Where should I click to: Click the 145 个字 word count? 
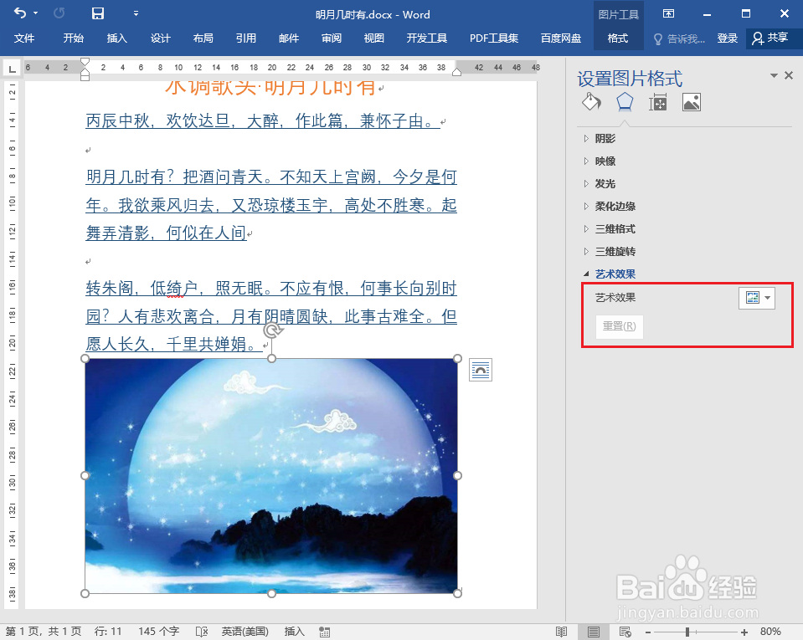click(x=159, y=632)
